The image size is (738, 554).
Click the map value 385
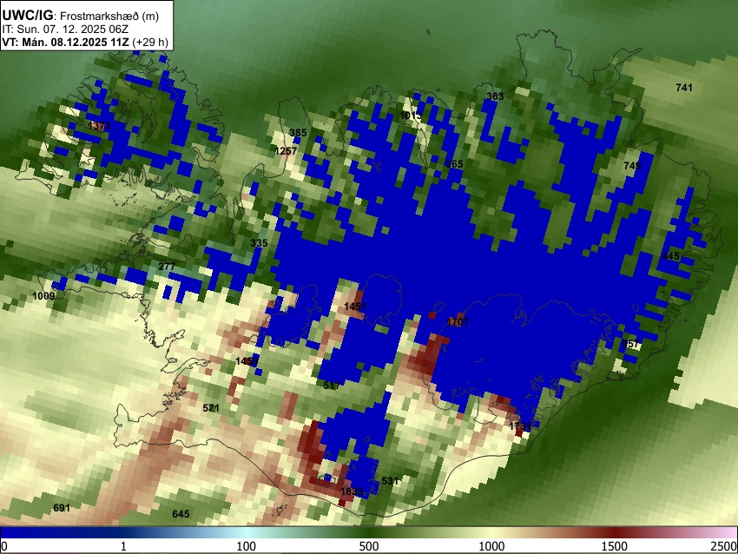click(298, 133)
